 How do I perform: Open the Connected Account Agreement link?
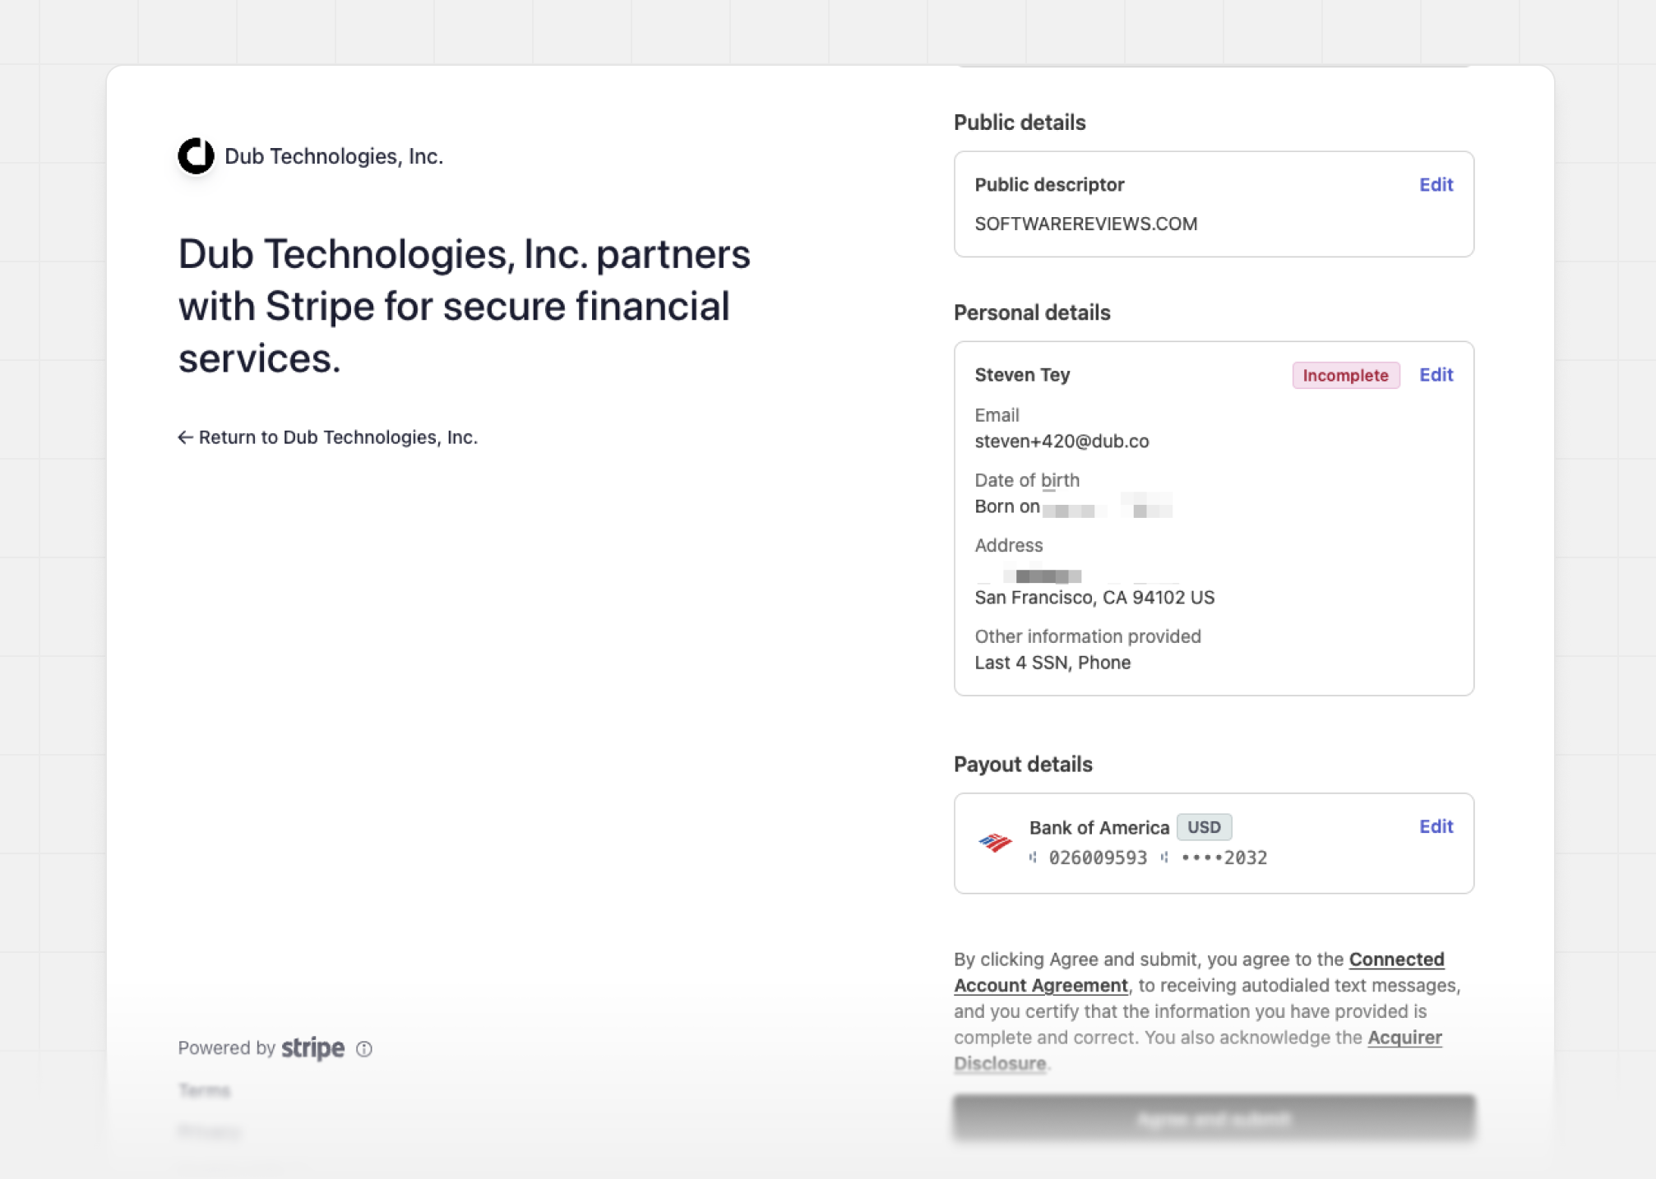point(1199,972)
